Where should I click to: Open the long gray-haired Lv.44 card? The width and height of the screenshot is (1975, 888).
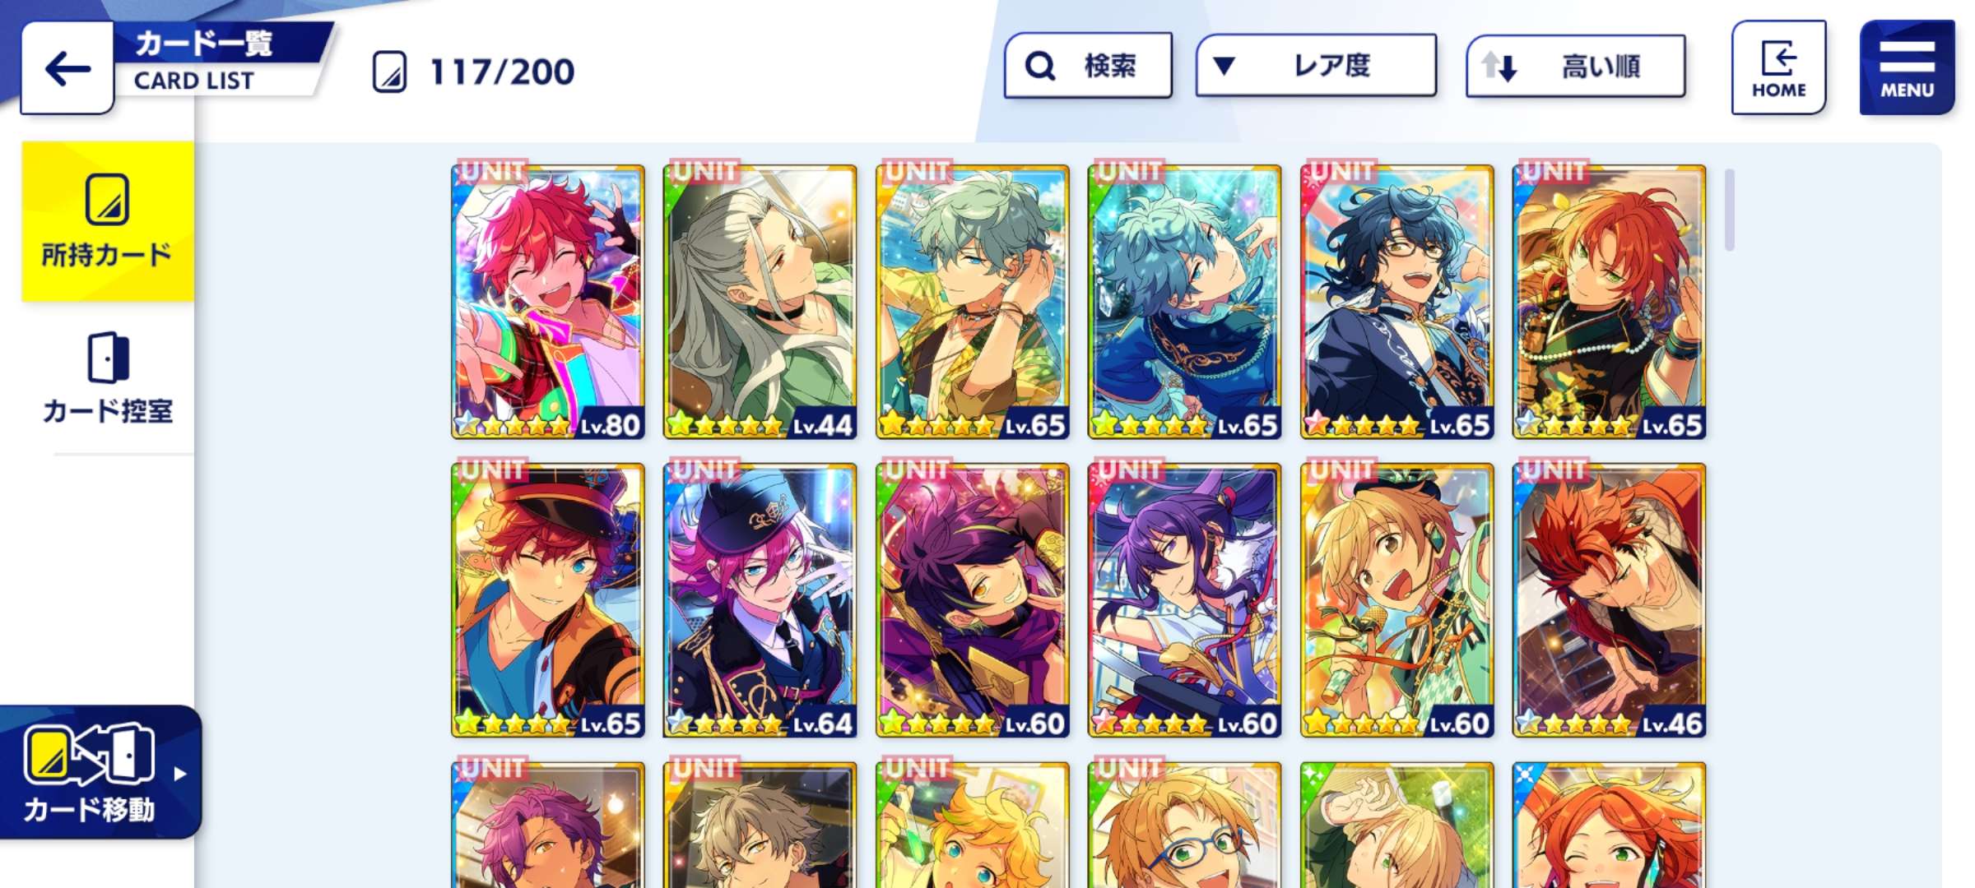(760, 301)
